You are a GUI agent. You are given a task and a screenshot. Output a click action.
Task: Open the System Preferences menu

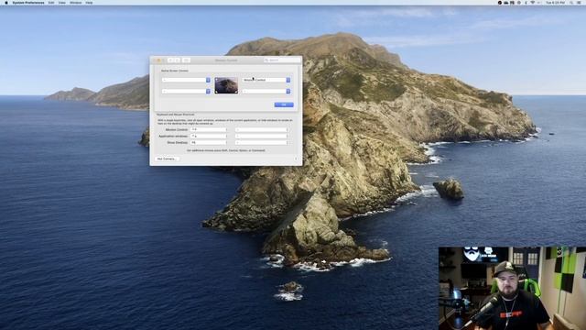click(28, 3)
